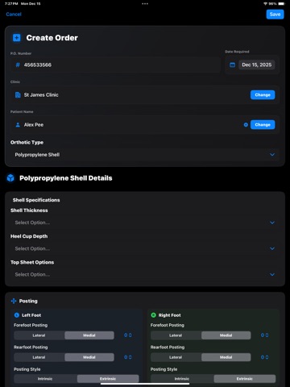Select Lateral for Left Foot Forefoot Posting
290x387 pixels.
click(x=39, y=335)
